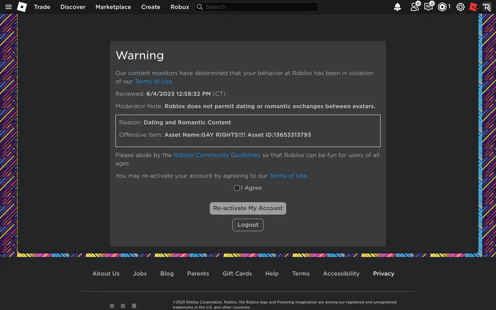Open the hamburger navigation menu

coord(8,7)
